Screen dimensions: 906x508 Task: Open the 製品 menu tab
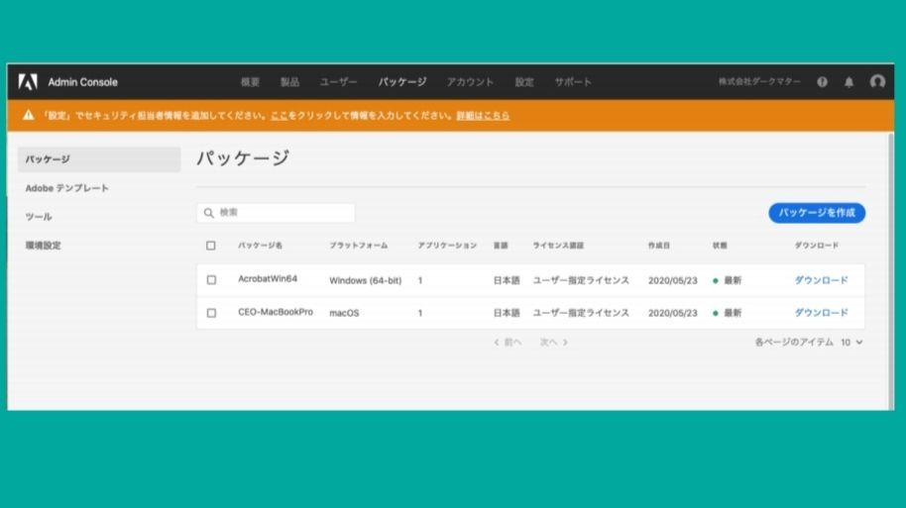(289, 82)
